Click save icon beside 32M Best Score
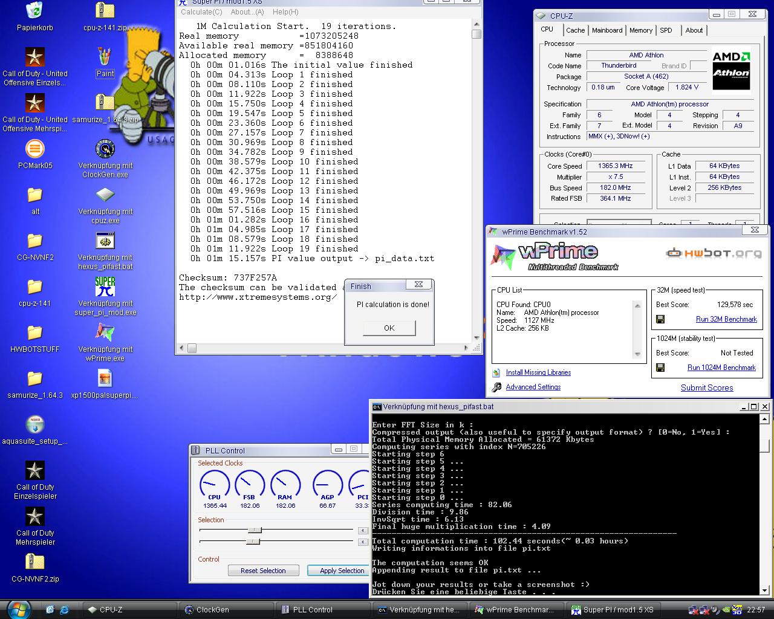Image resolution: width=774 pixels, height=619 pixels. (660, 319)
